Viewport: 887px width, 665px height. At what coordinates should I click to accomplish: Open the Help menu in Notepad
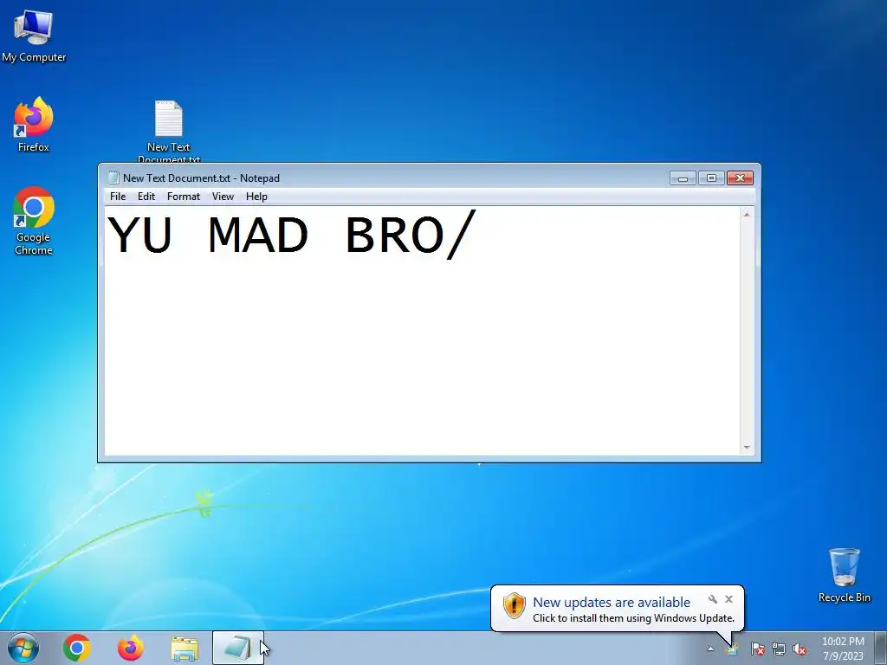(x=256, y=197)
